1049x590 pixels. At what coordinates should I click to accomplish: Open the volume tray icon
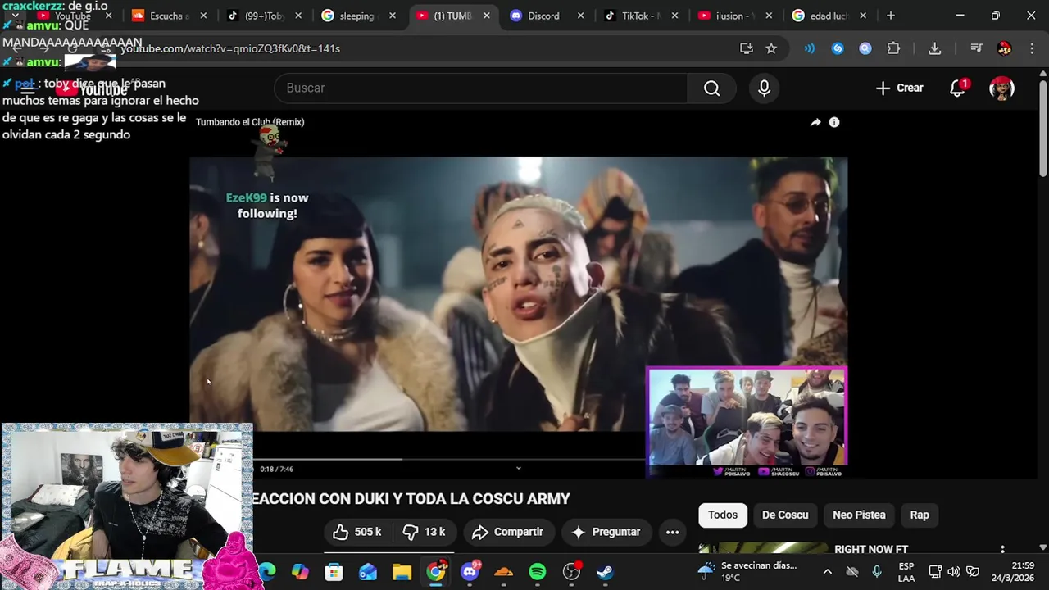point(954,571)
